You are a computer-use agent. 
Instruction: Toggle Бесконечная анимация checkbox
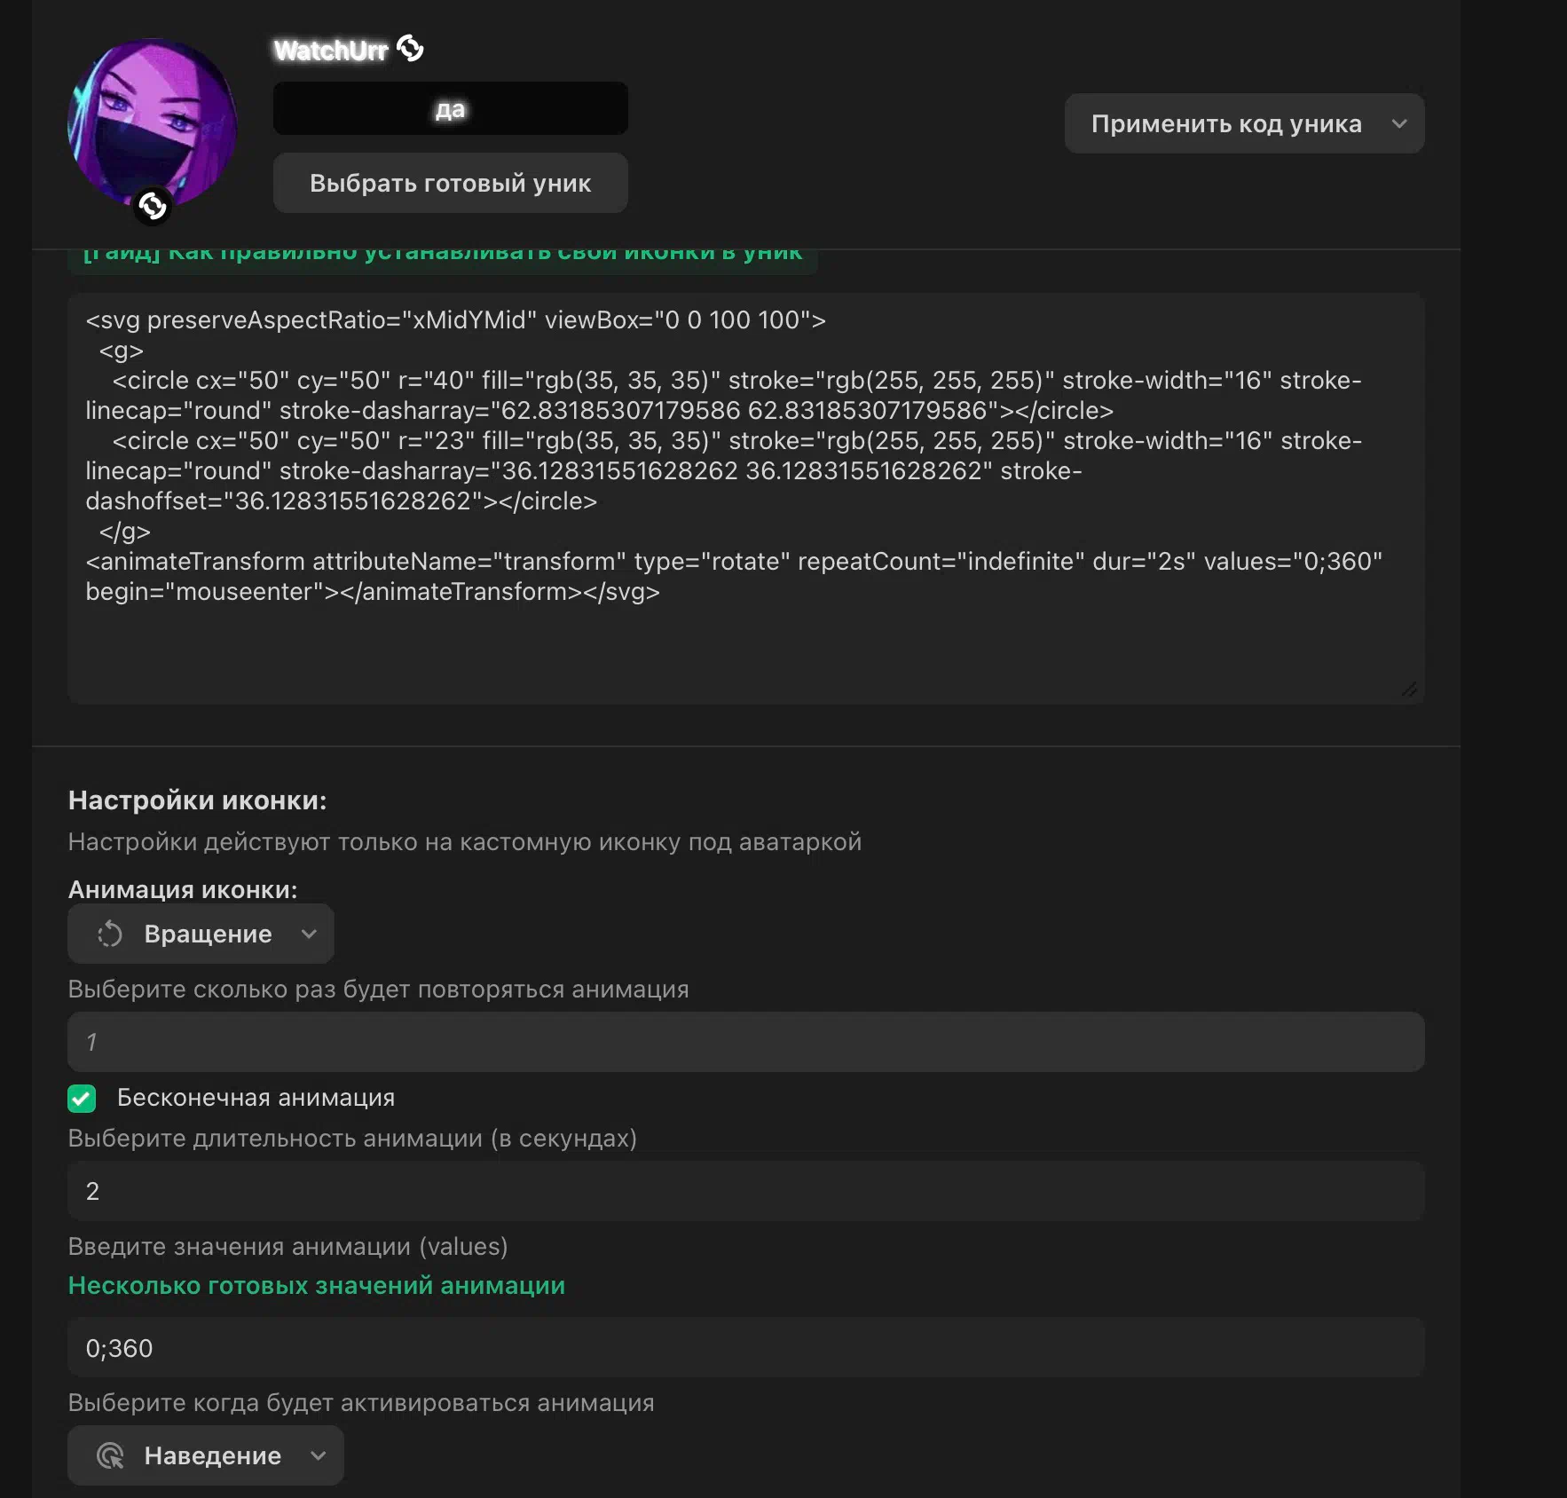(x=82, y=1099)
